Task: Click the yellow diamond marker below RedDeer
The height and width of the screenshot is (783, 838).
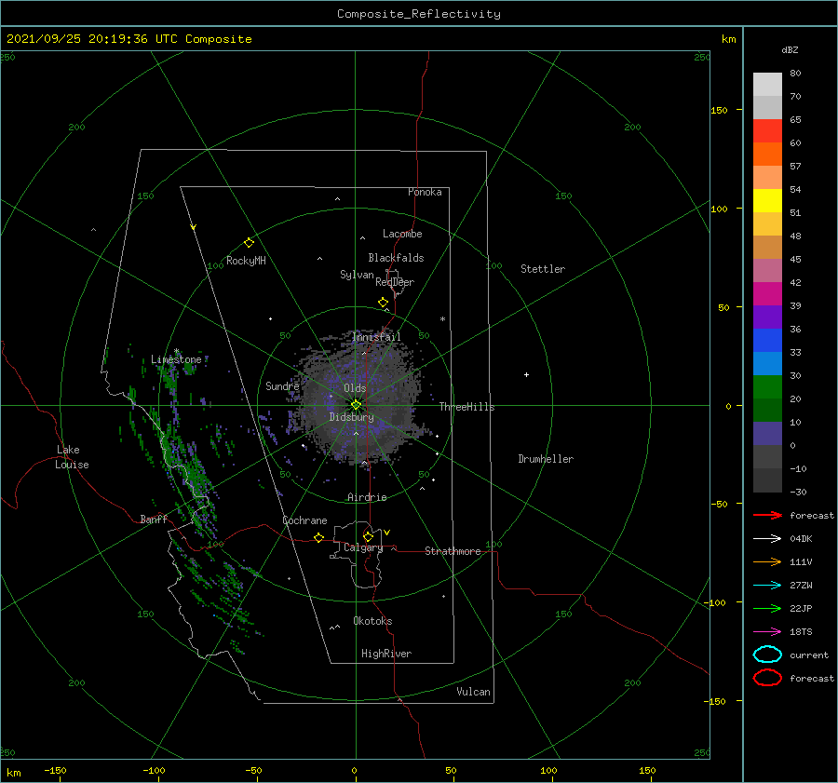Action: (x=383, y=303)
